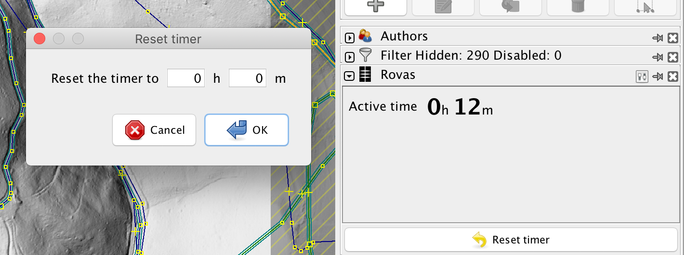This screenshot has width=684, height=255.
Task: Unpin the Rovas panel
Action: [x=658, y=76]
